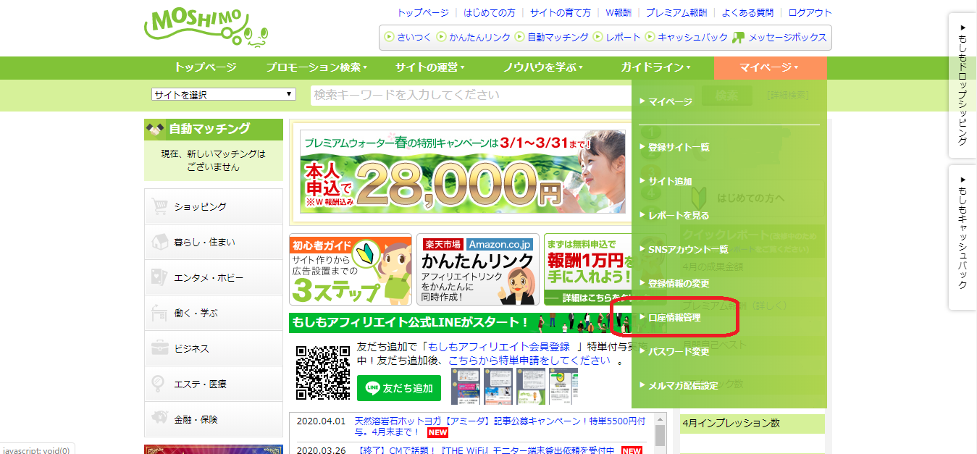977x454 pixels.
Task: Click the MOSHIMO frog logo
Action: pos(207,29)
